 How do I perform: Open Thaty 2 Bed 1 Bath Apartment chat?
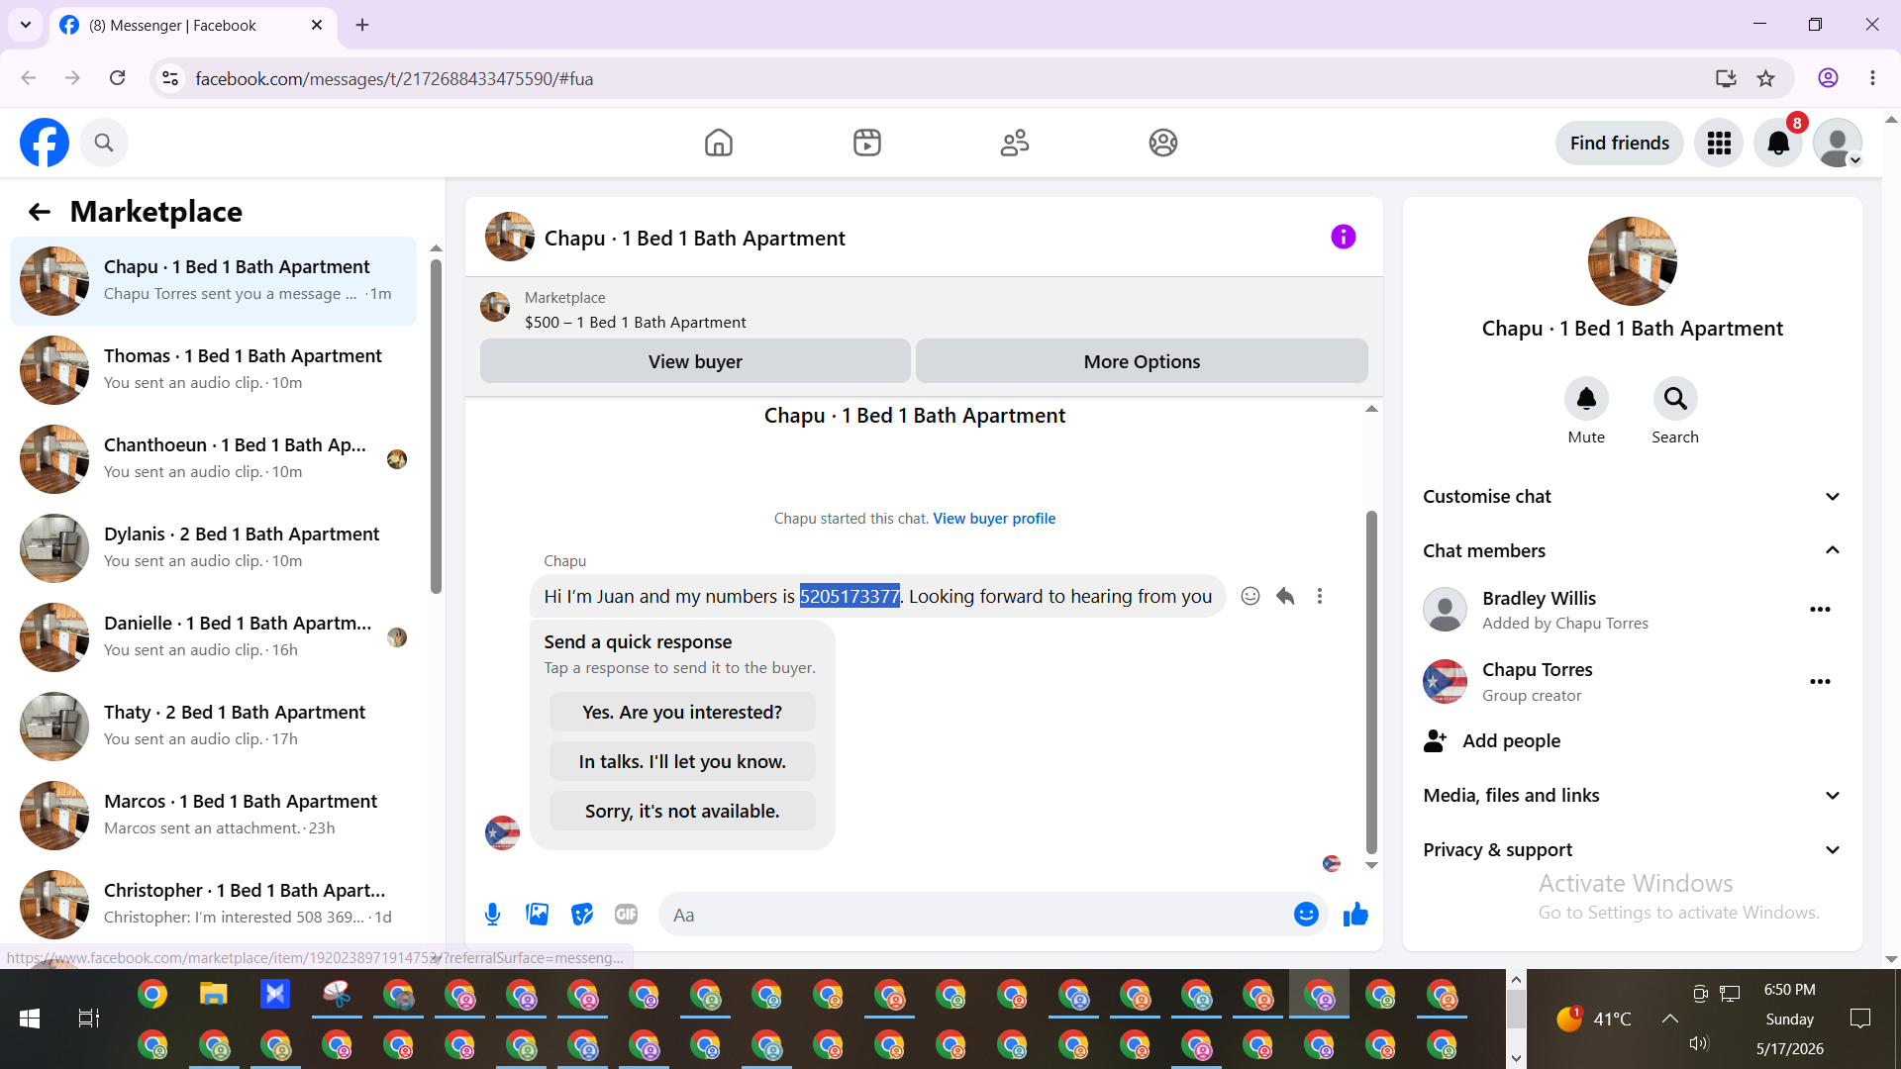tap(213, 727)
